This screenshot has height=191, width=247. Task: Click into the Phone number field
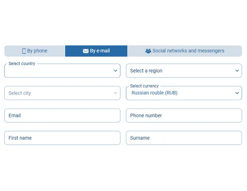coord(184,116)
